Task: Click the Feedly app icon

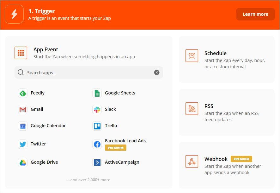Action: [x=23, y=93]
